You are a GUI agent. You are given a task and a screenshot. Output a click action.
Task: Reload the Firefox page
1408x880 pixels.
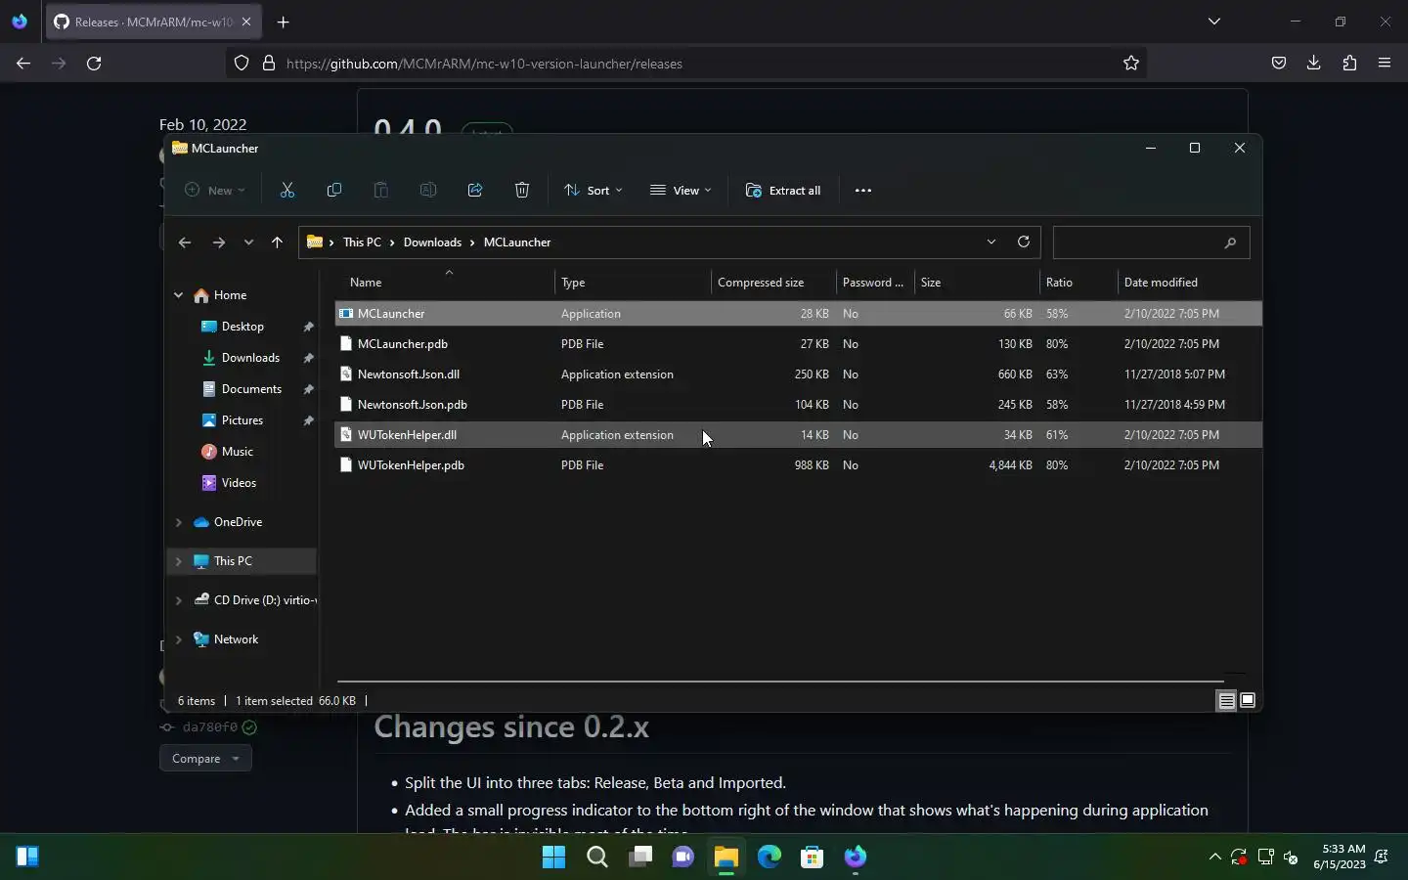tap(94, 64)
